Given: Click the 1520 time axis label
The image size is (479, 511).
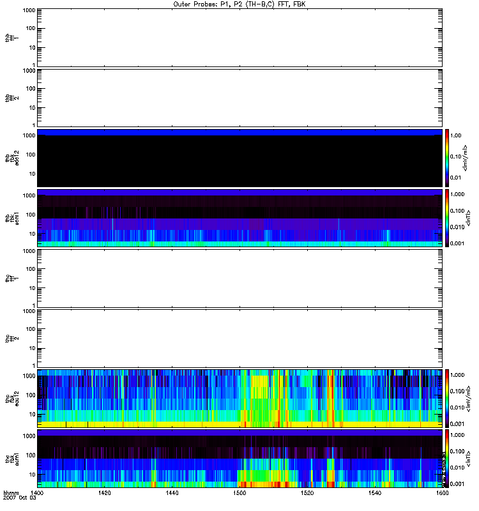Looking at the screenshot, I should pos(307,494).
